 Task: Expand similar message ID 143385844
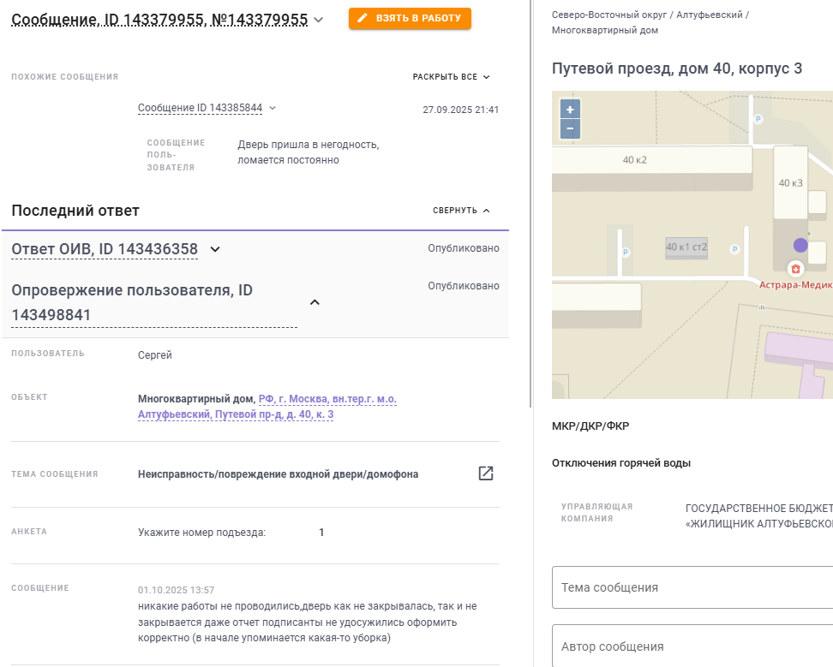pos(273,108)
